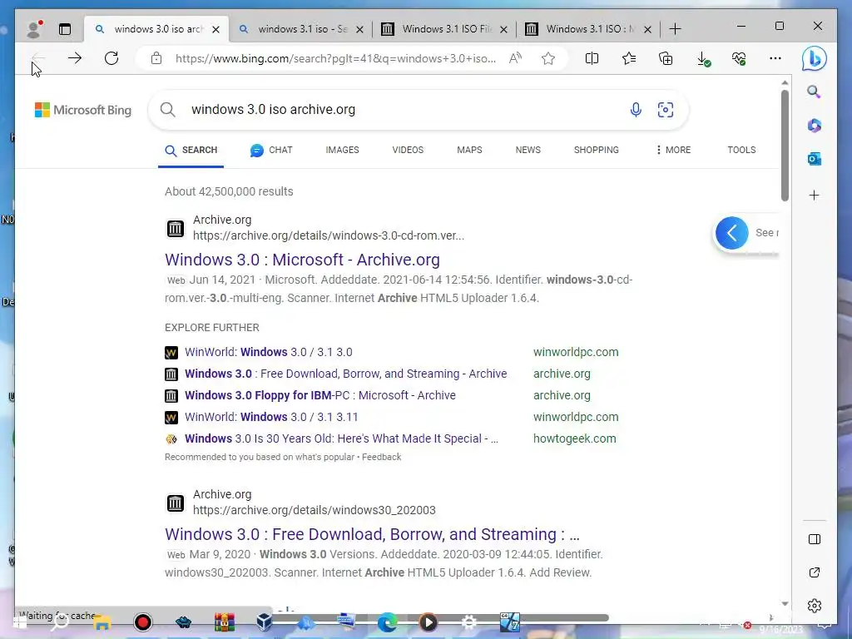Select the SEARCH tab
This screenshot has width=852, height=639.
tap(191, 151)
